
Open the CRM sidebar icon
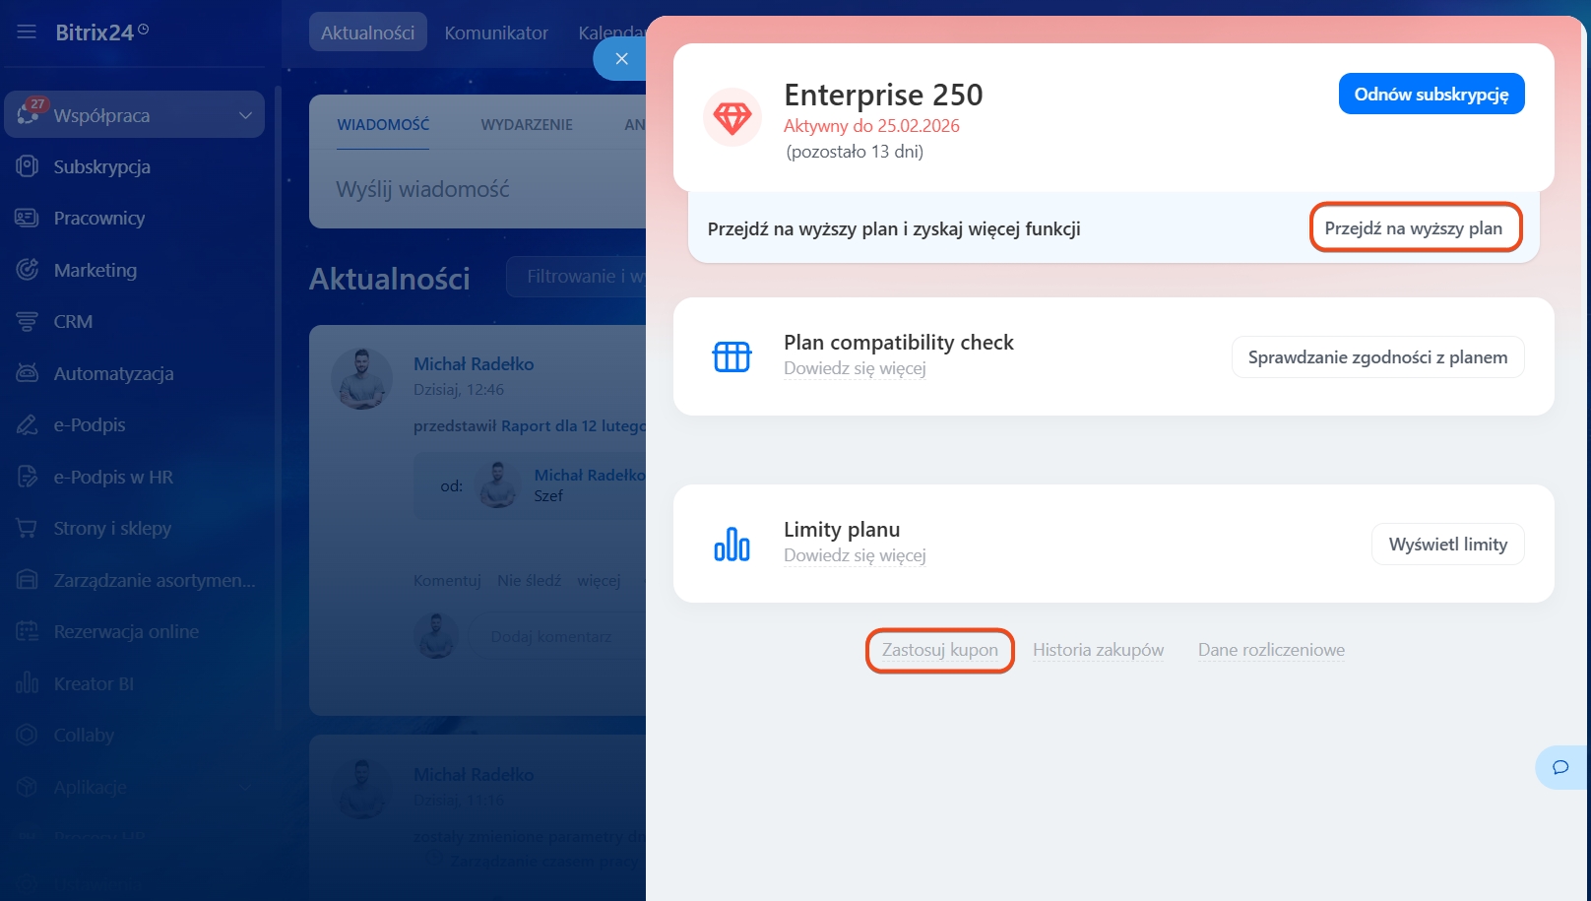27,322
